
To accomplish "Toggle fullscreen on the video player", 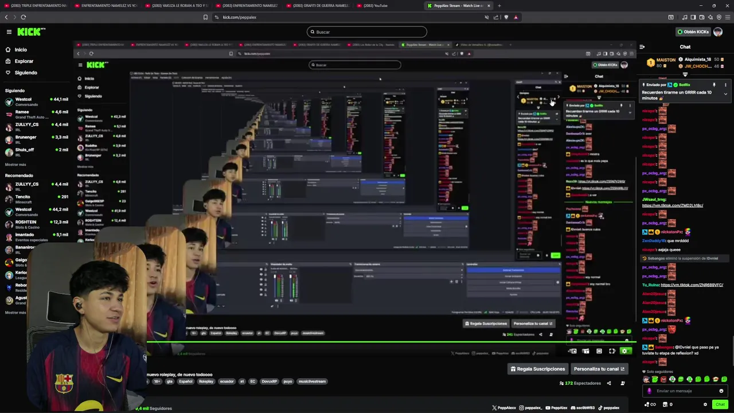I will click(x=612, y=351).
